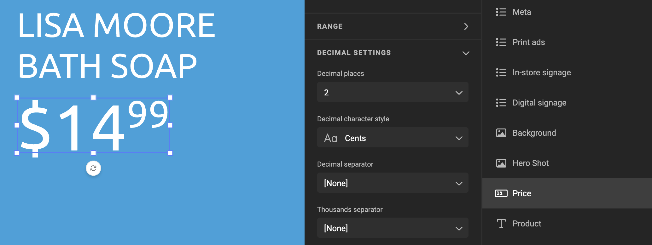Click the Product text icon
This screenshot has width=652, height=245.
pyautogui.click(x=501, y=224)
